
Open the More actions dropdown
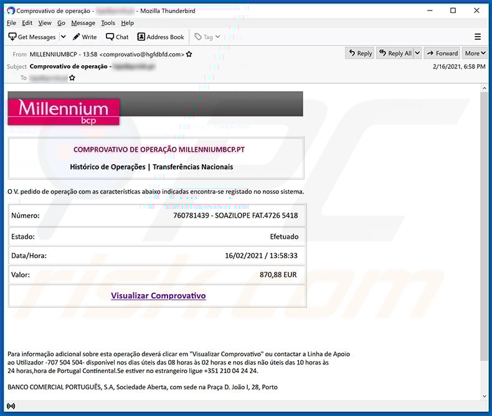(x=475, y=53)
